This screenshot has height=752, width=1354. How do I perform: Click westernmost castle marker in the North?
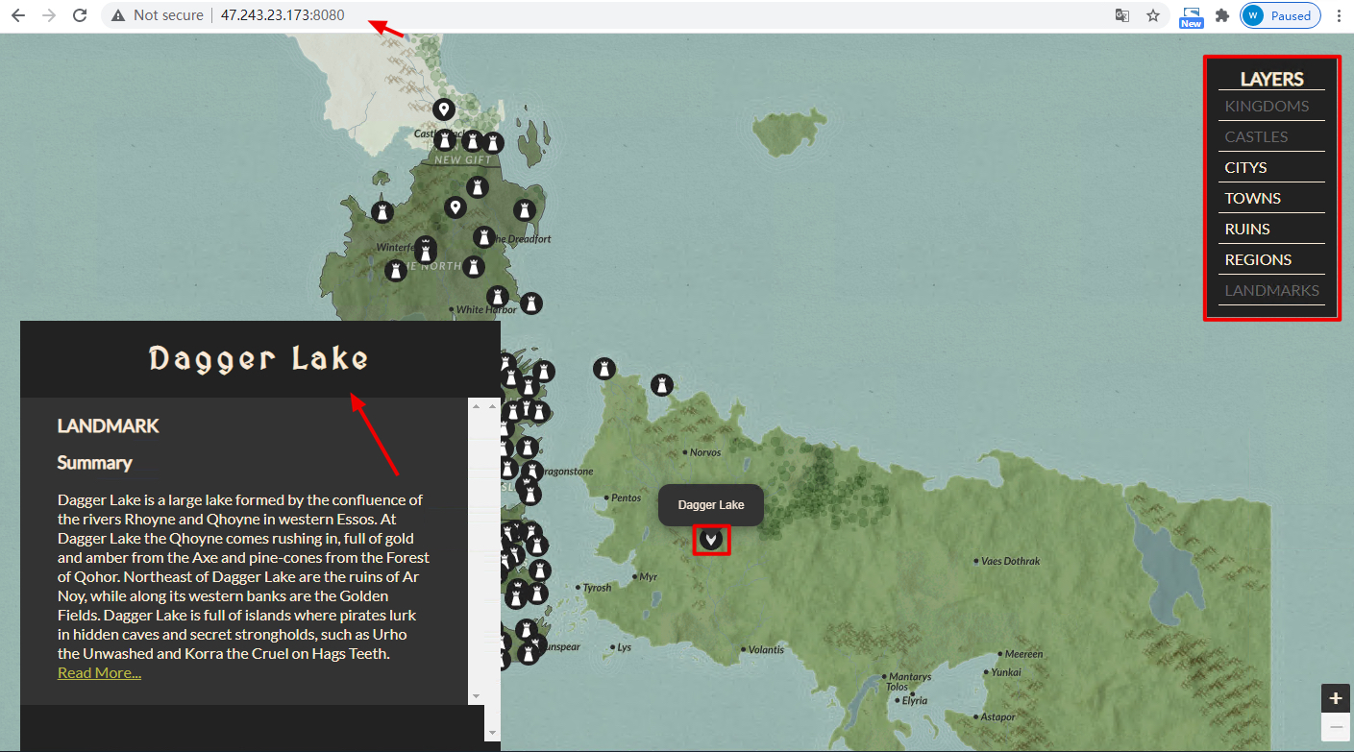pyautogui.click(x=382, y=210)
